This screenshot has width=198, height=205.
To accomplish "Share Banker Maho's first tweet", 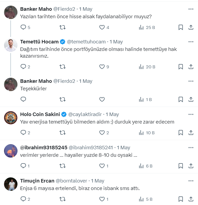I will (191, 27).
